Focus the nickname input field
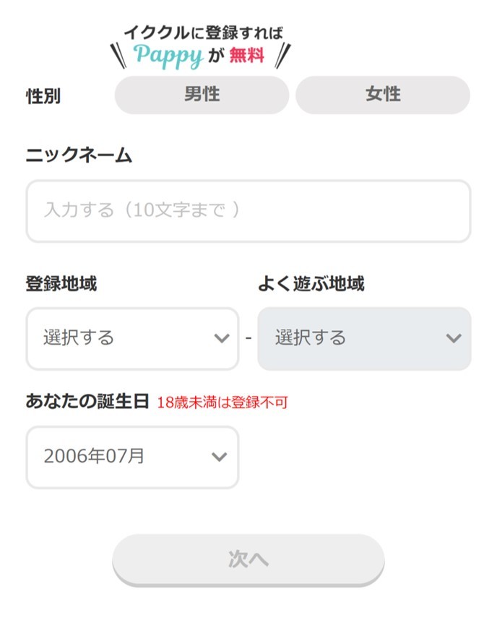 click(x=248, y=211)
